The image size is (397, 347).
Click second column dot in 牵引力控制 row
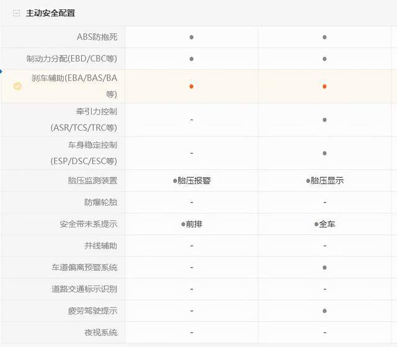[x=324, y=120]
